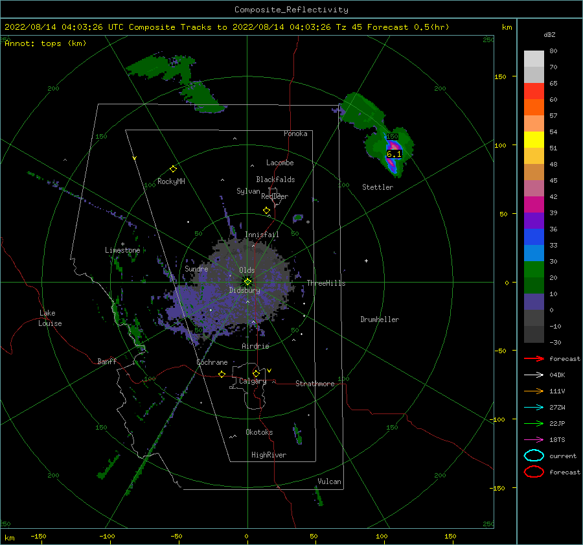The height and width of the screenshot is (545, 583).
Task: Click the Banff label
Action: click(107, 361)
